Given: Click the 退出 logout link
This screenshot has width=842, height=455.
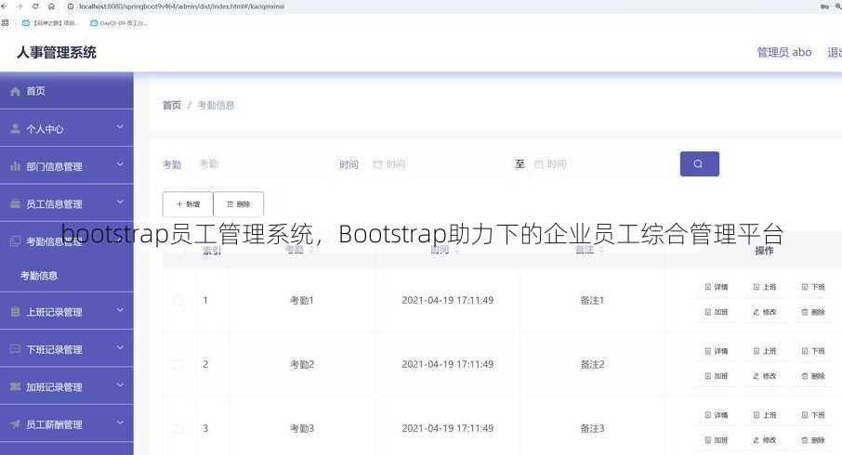Looking at the screenshot, I should click(834, 52).
